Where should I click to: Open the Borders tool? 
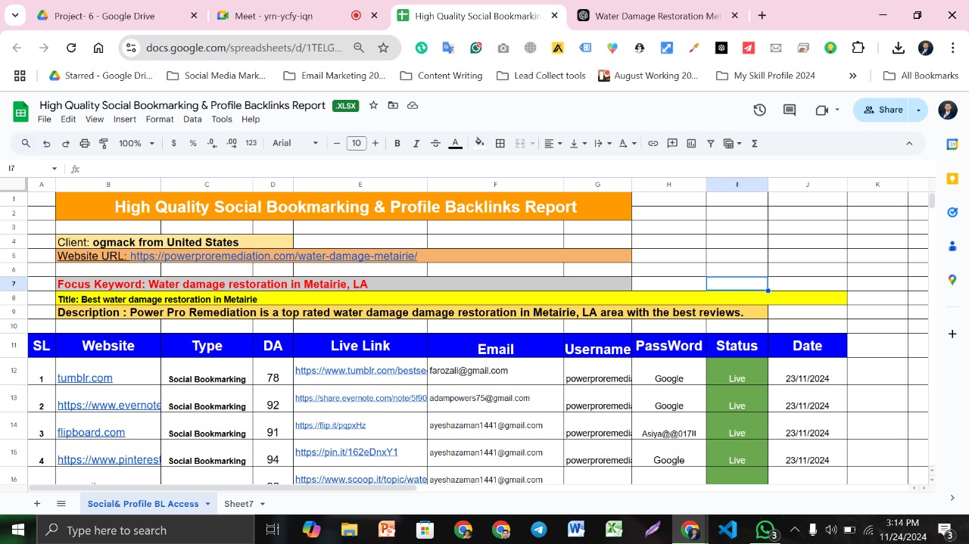[500, 144]
